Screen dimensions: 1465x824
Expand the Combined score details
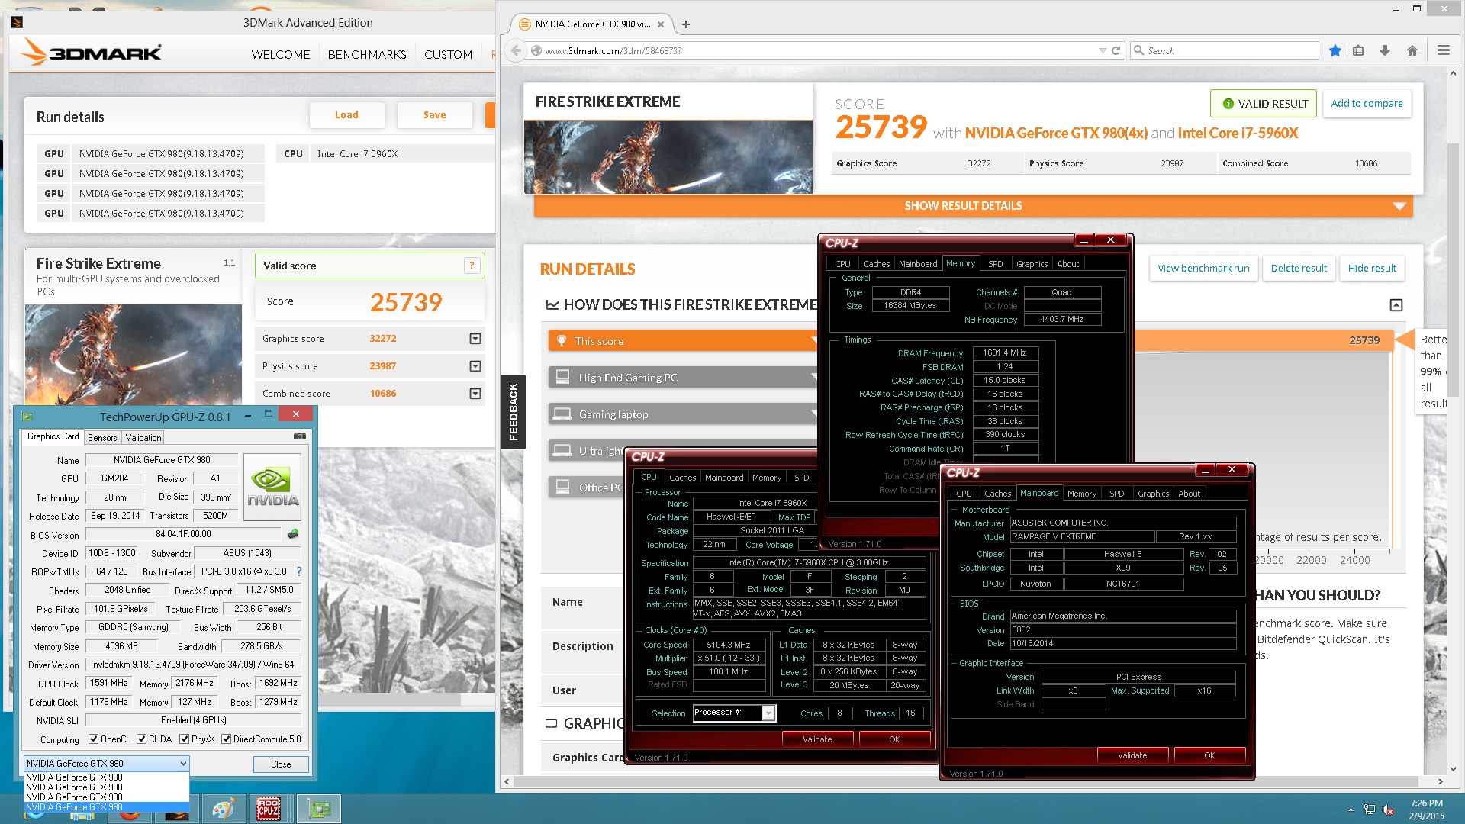coord(475,394)
